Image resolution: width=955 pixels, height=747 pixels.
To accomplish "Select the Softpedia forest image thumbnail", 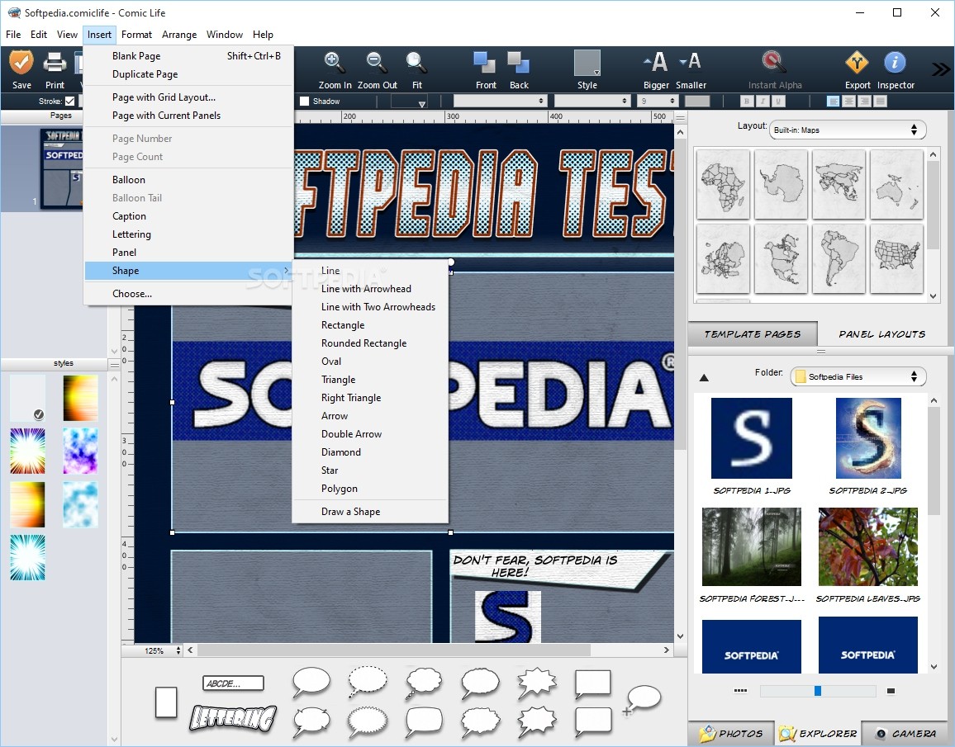I will pyautogui.click(x=752, y=547).
